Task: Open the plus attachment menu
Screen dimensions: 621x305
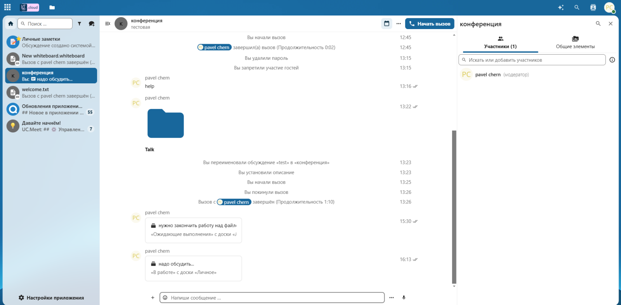Action: click(x=153, y=298)
